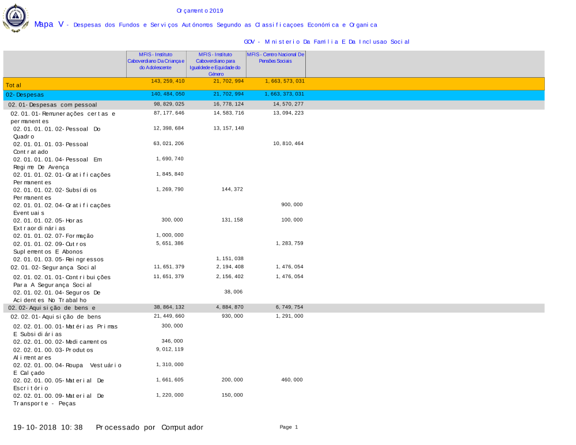Select the '02.01.01.03.05-Reingressos' row label
Screen dimensions: 576x445
[x=58, y=260]
